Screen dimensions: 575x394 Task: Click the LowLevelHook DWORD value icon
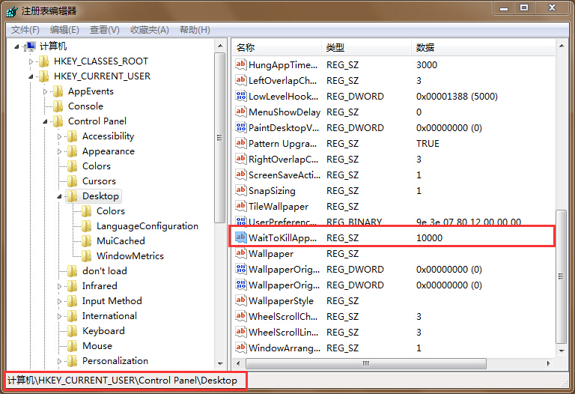pyautogui.click(x=241, y=96)
